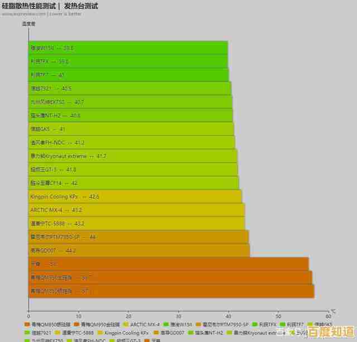Viewport: 357px width, 342px height.
Task: Select the Kingpin Cooling KPx 42.6 bar
Action: coord(135,196)
